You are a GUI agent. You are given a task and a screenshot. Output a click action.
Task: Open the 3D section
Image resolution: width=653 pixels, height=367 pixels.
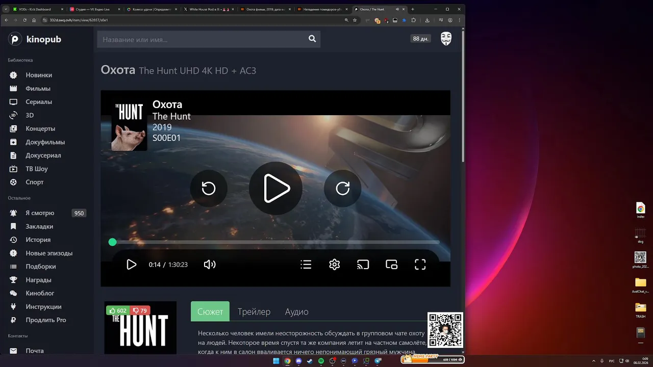pos(30,115)
